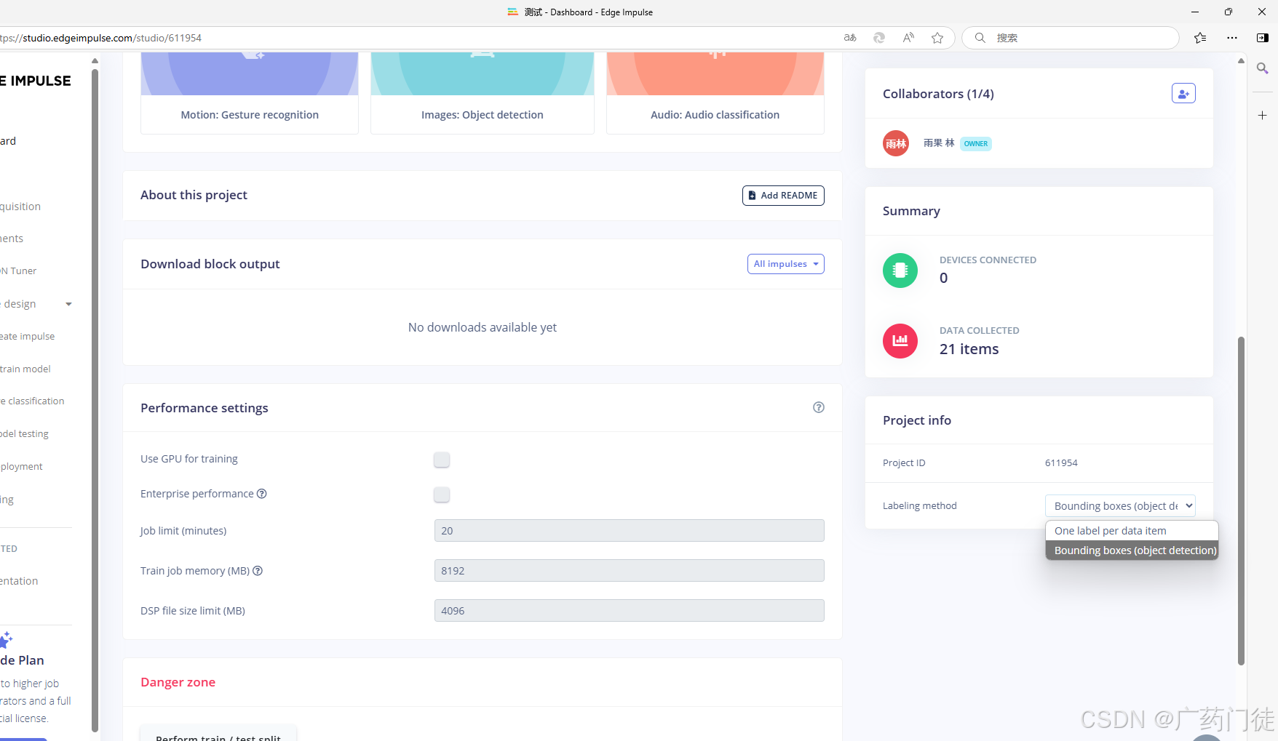
Task: Open the All impulses dropdown
Action: [785, 264]
